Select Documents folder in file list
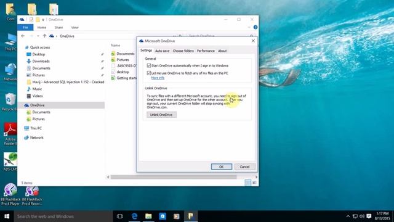 point(125,54)
